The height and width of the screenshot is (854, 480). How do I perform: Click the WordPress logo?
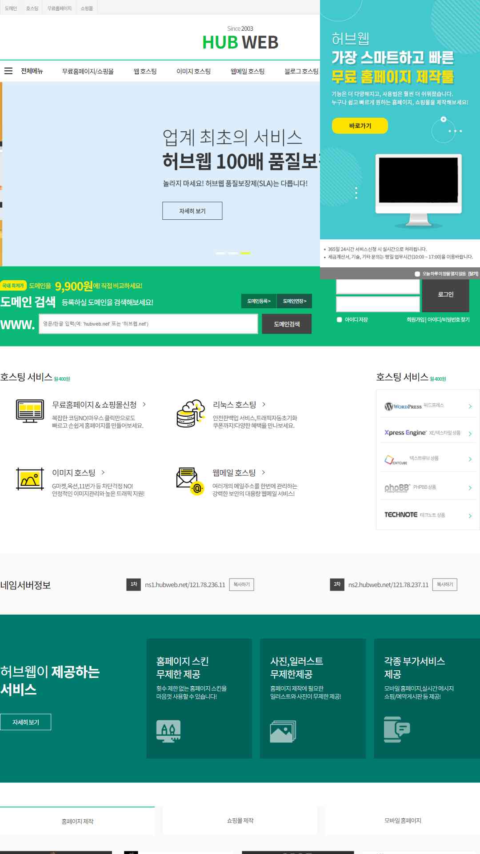point(403,407)
